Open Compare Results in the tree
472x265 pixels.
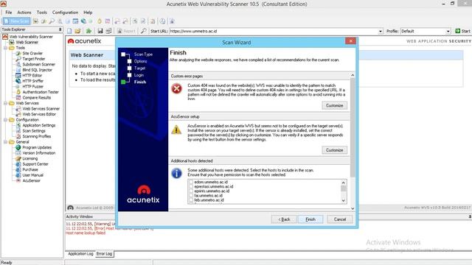(x=36, y=98)
